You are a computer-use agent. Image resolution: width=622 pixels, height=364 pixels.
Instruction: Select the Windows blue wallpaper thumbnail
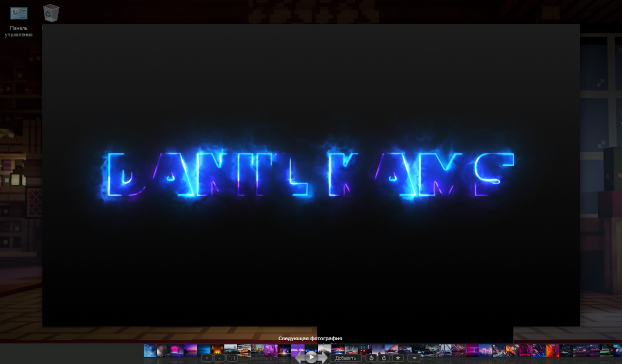coord(204,350)
